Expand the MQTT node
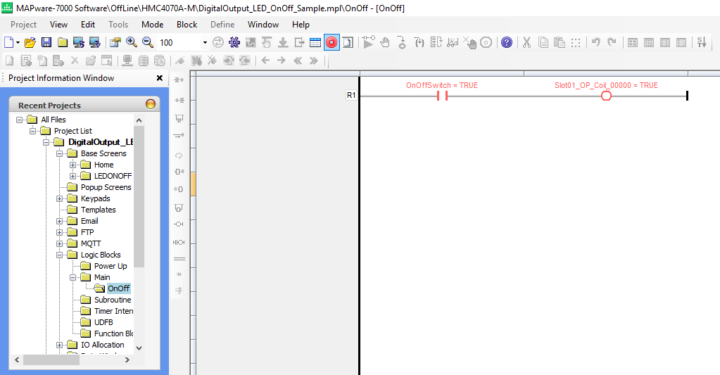Screen dimensions: 720x375 [60, 243]
